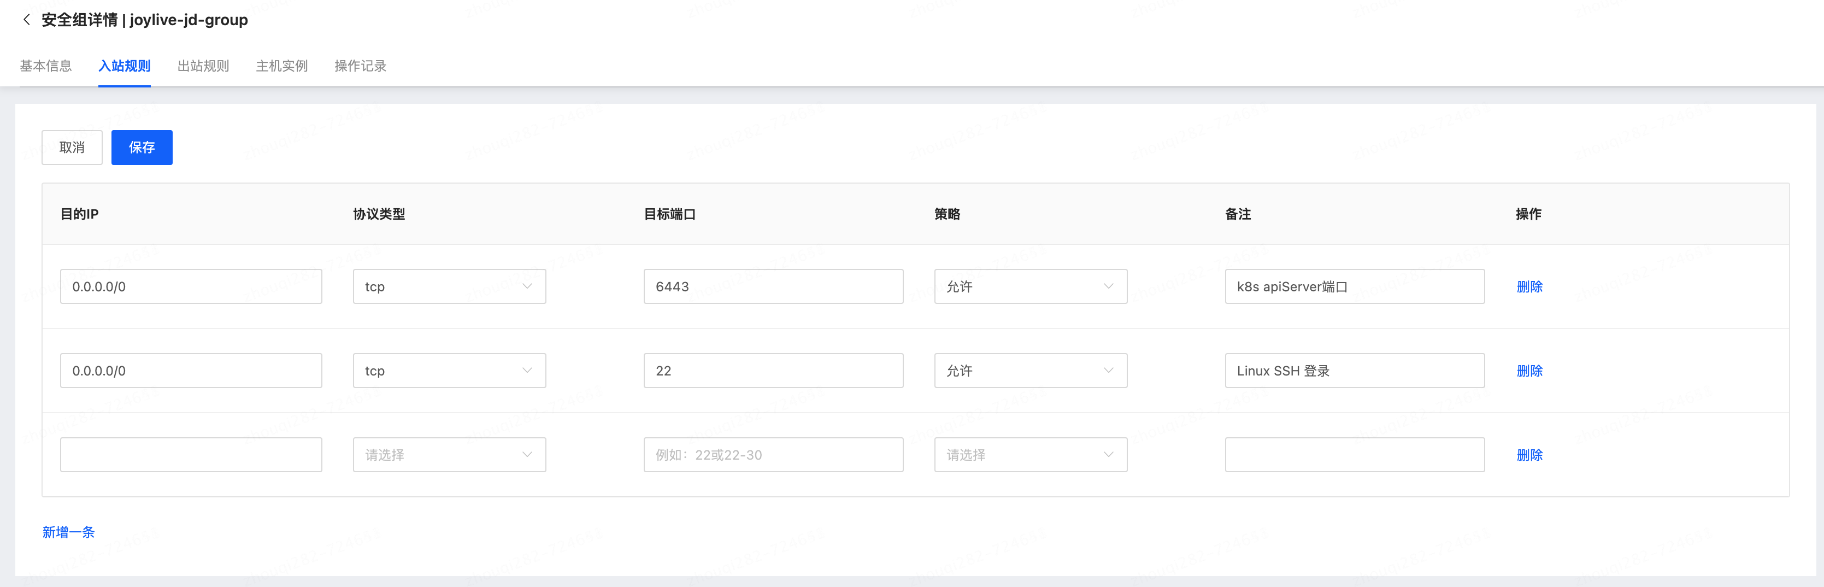The image size is (1824, 587).
Task: Expand policy dropdown for port 6443 rule
Action: tap(1030, 287)
